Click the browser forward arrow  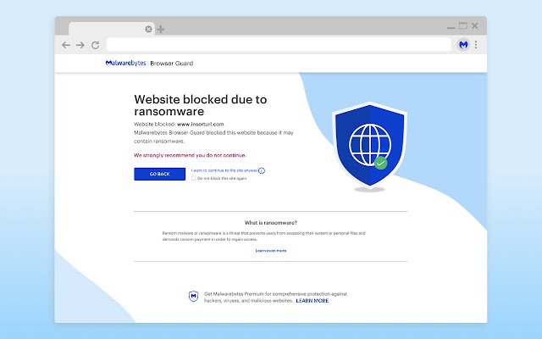pos(80,45)
